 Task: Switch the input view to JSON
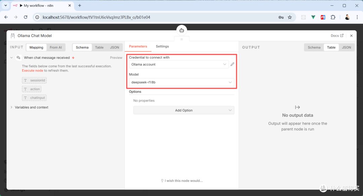114,47
